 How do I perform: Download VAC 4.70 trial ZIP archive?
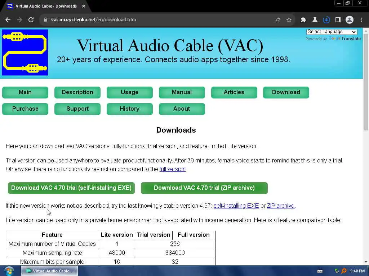point(204,188)
